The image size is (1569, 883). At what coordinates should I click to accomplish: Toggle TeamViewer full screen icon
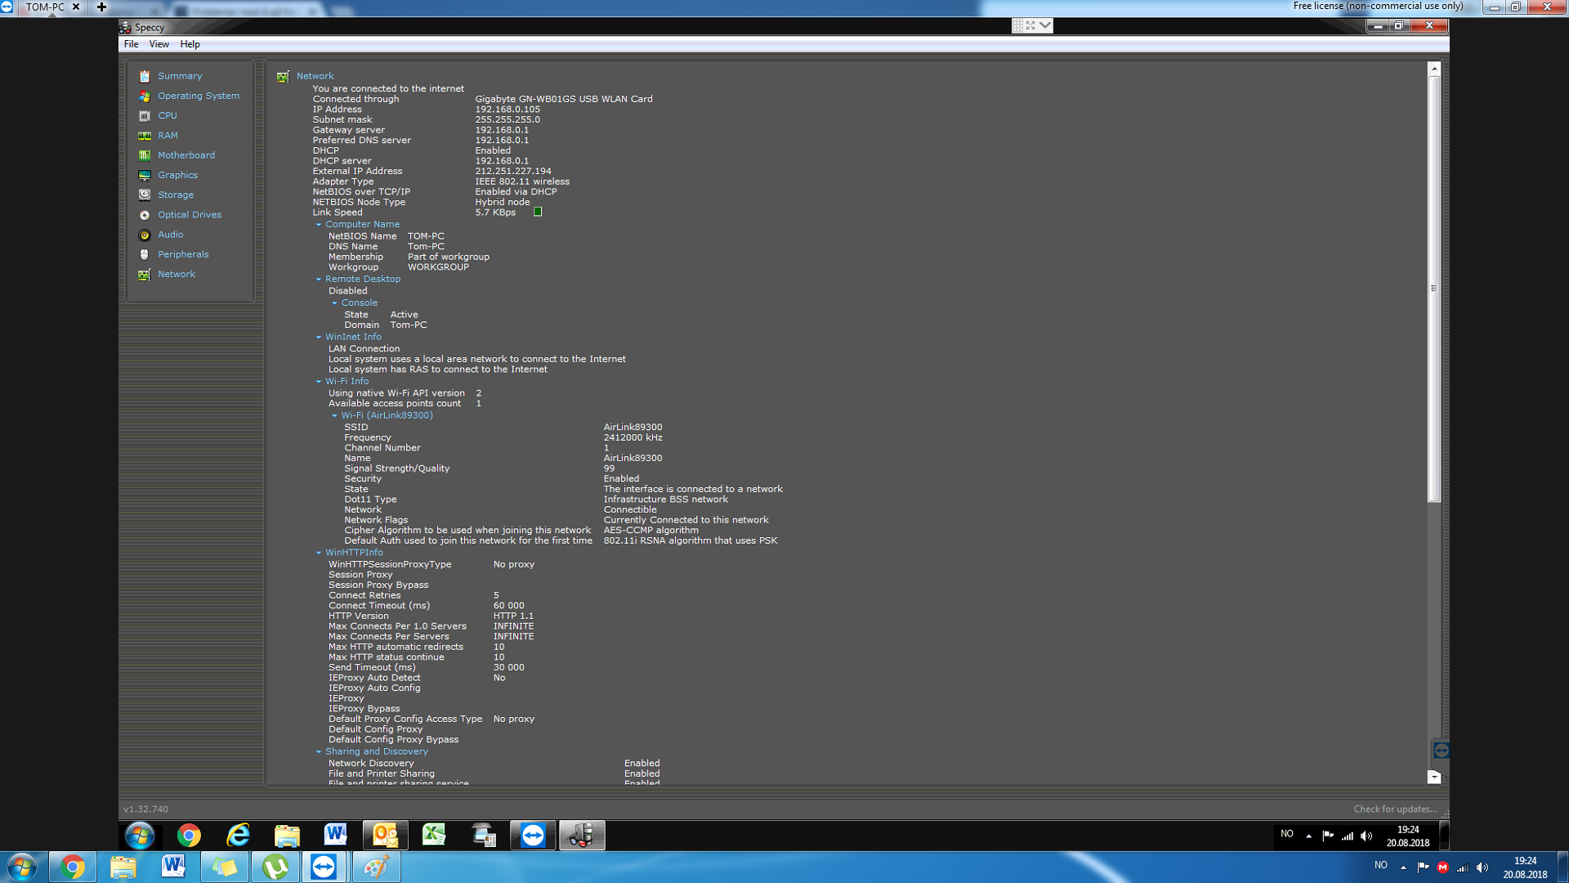click(1030, 25)
